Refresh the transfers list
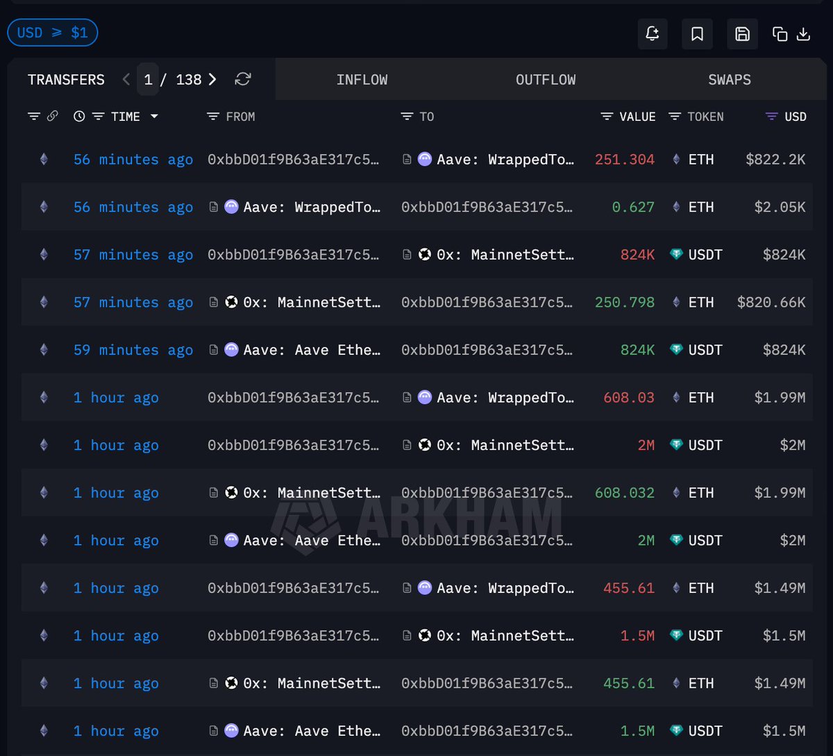 pyautogui.click(x=243, y=79)
